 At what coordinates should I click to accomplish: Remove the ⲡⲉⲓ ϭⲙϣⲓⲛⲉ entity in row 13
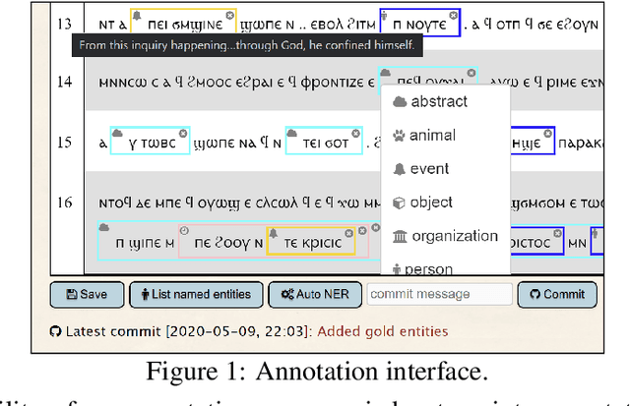pos(229,16)
